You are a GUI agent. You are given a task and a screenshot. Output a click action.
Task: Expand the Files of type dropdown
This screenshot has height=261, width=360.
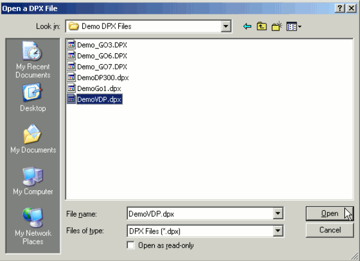(278, 230)
